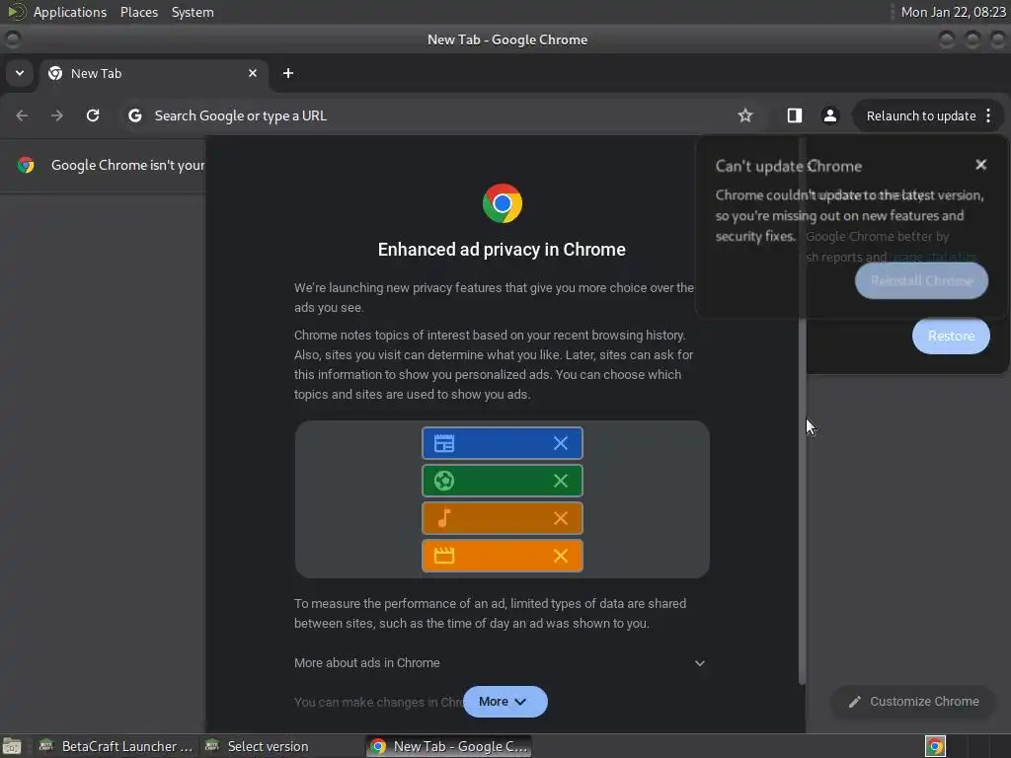Click the Enhanced ad privacy in Chrome heading
The width and height of the screenshot is (1011, 758).
[502, 250]
